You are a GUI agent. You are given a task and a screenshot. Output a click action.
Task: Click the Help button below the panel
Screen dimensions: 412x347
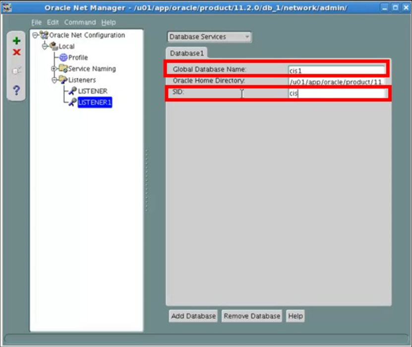coord(295,316)
